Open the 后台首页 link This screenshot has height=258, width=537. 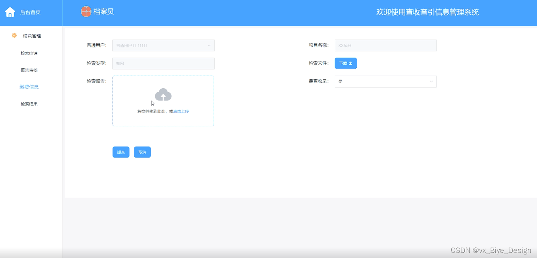click(30, 12)
